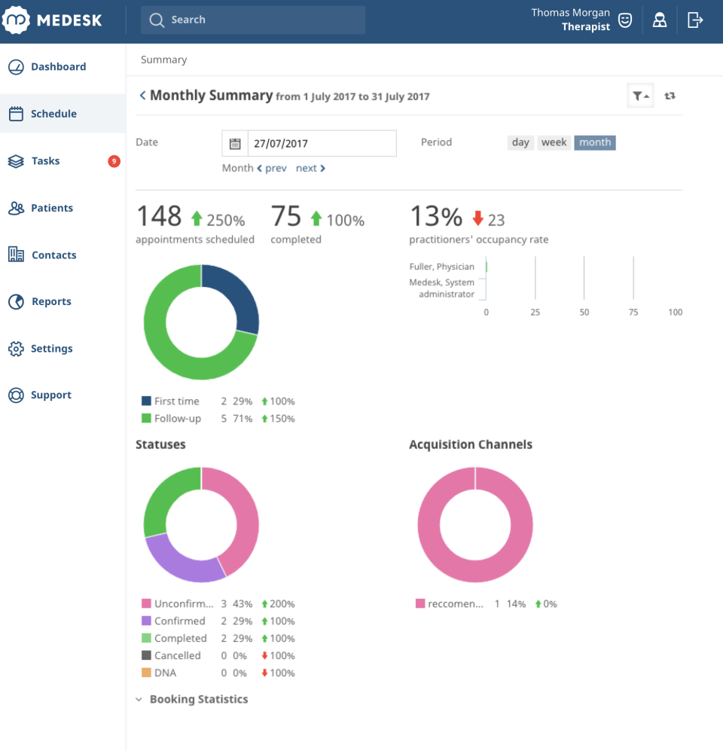Open the Schedule section in sidebar
723x751 pixels.
pyautogui.click(x=53, y=113)
